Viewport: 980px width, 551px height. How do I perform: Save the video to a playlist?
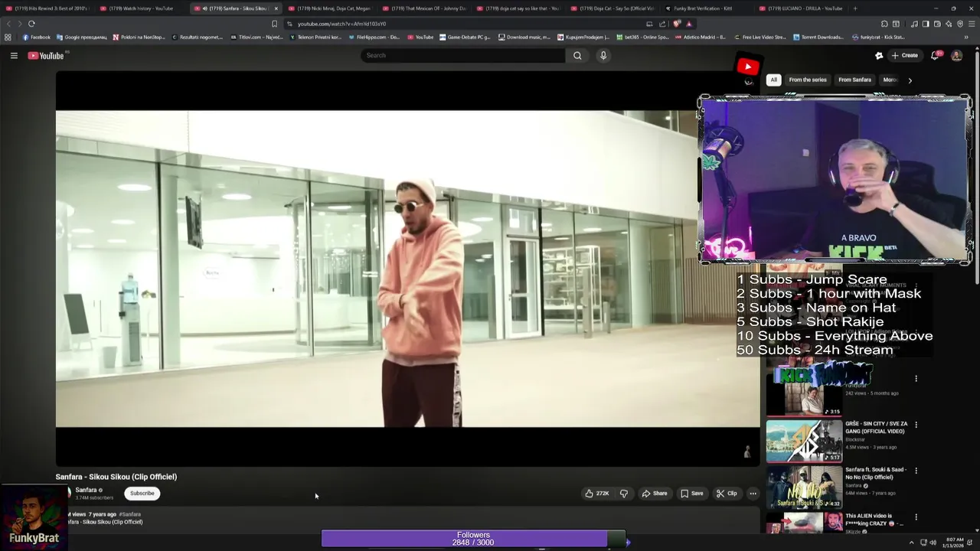(x=692, y=494)
